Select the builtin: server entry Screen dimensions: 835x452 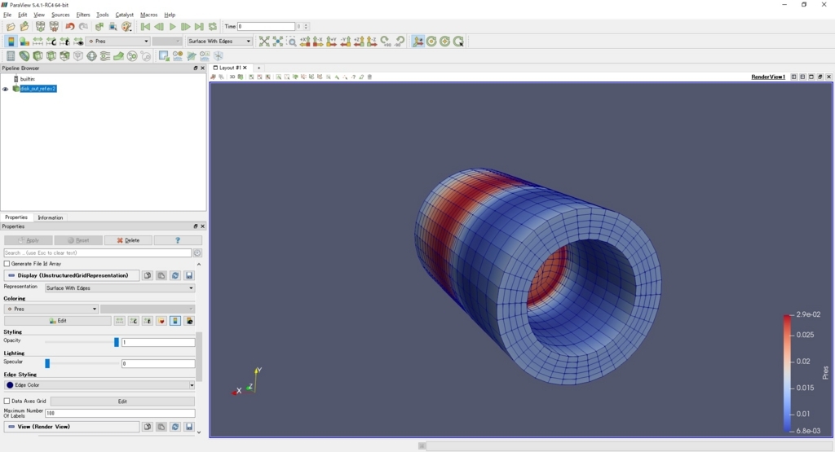coord(27,79)
